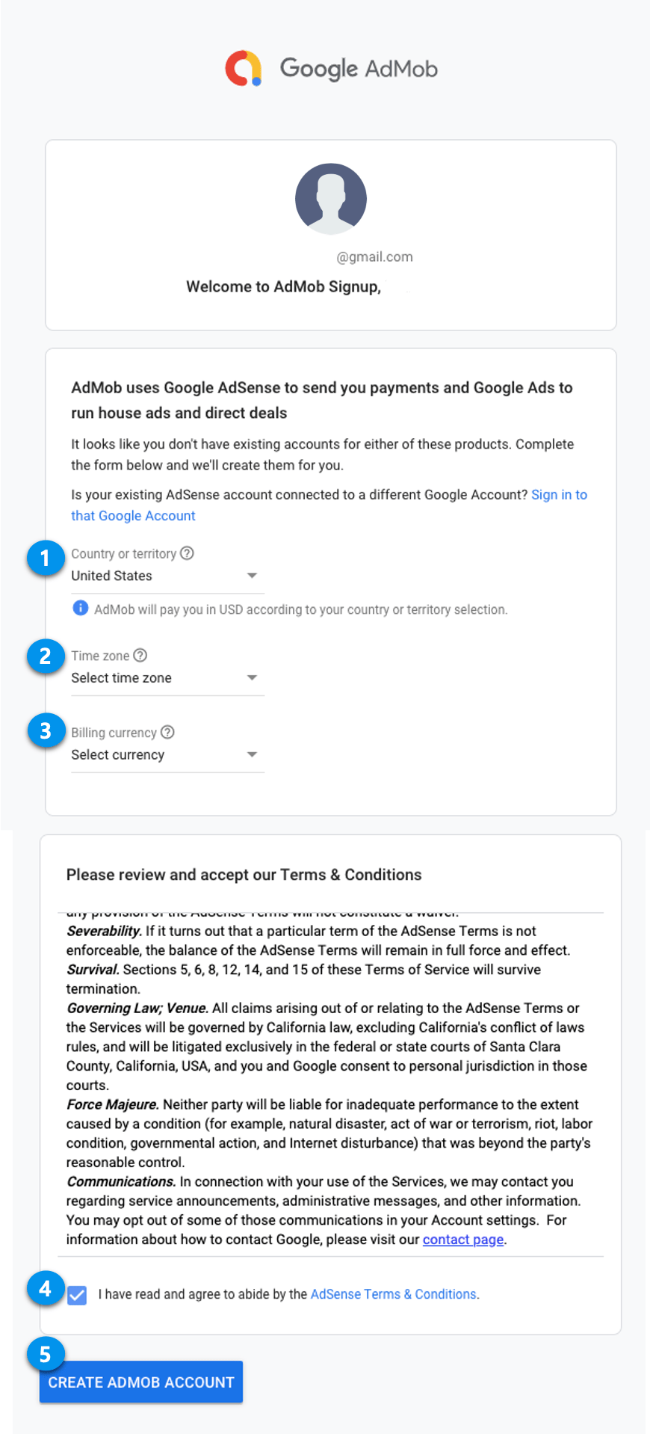Image resolution: width=650 pixels, height=1434 pixels.
Task: Click the blue info icon about USD payment
Action: click(80, 609)
